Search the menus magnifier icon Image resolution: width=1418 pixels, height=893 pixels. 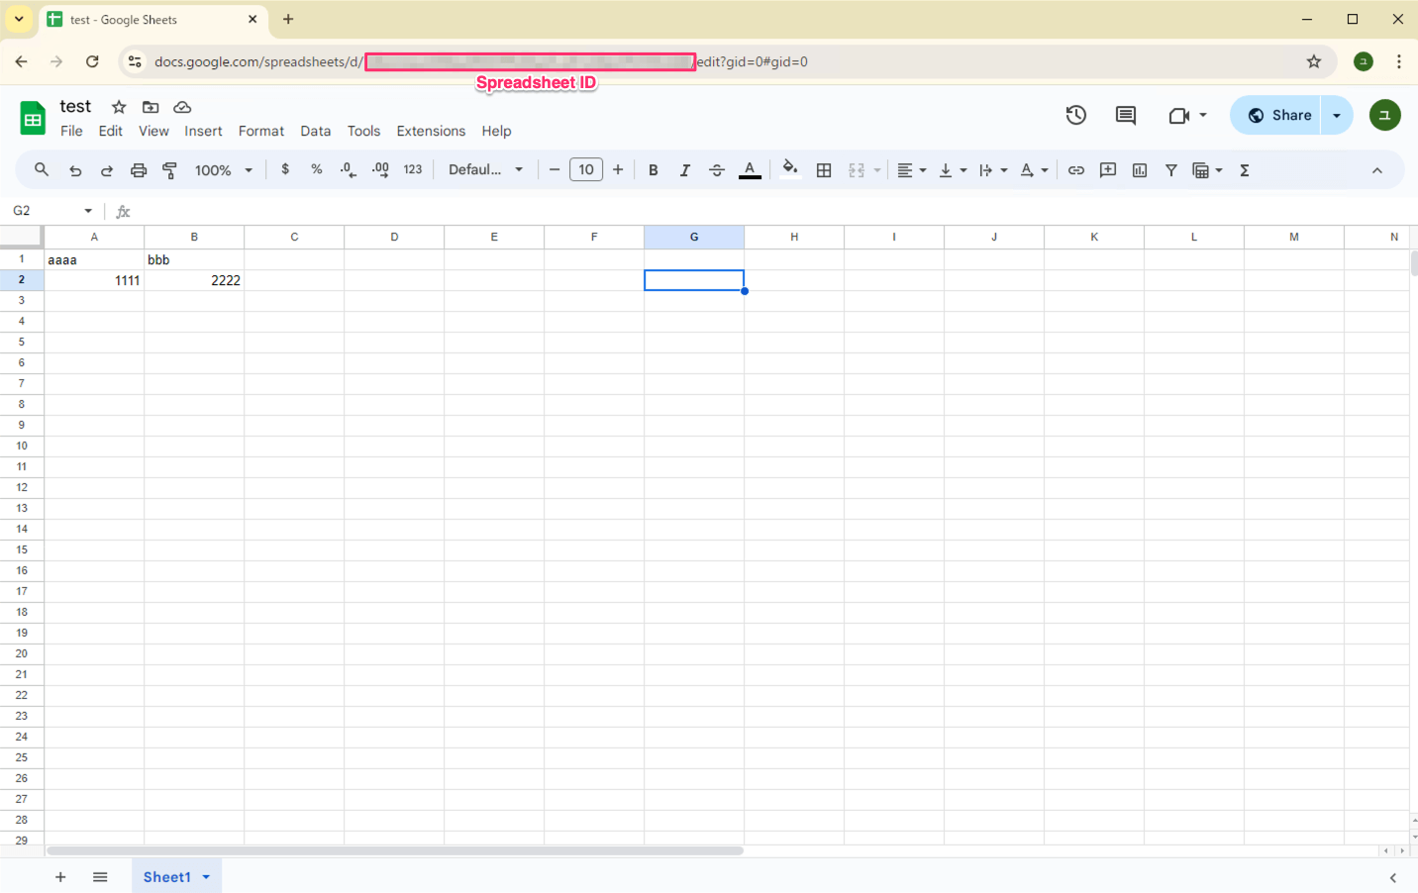click(42, 170)
